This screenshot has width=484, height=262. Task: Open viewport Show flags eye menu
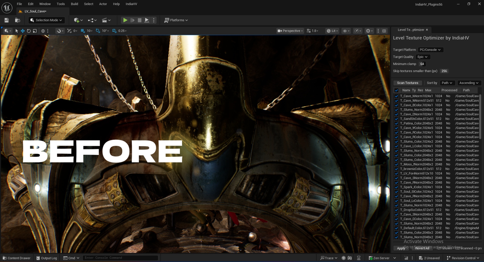[x=346, y=31]
